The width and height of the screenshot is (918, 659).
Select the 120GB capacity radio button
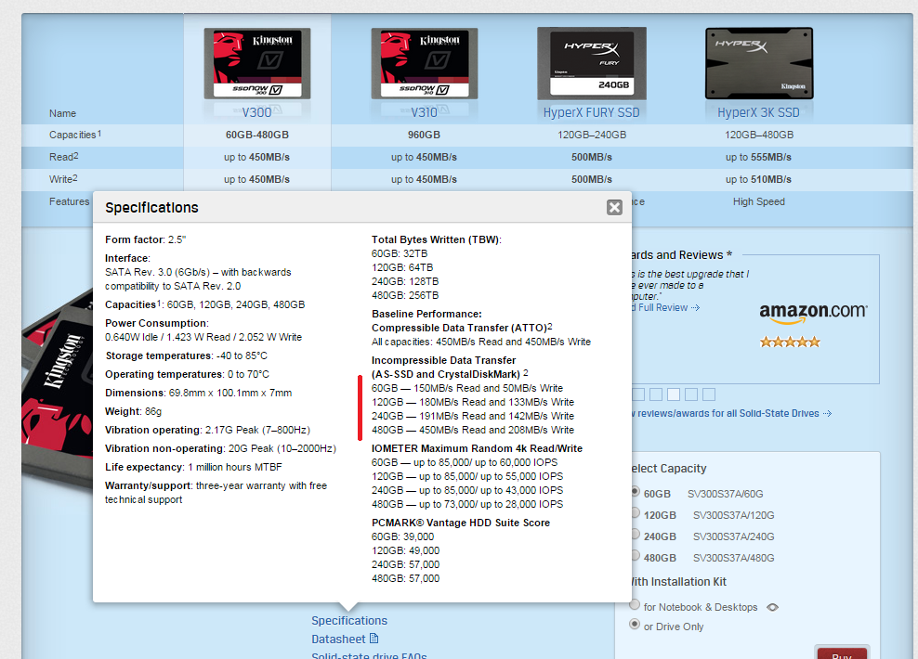[636, 514]
